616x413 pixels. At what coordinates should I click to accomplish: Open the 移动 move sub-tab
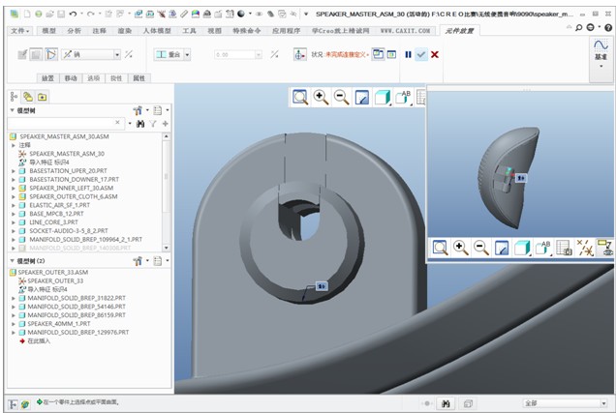click(x=71, y=78)
